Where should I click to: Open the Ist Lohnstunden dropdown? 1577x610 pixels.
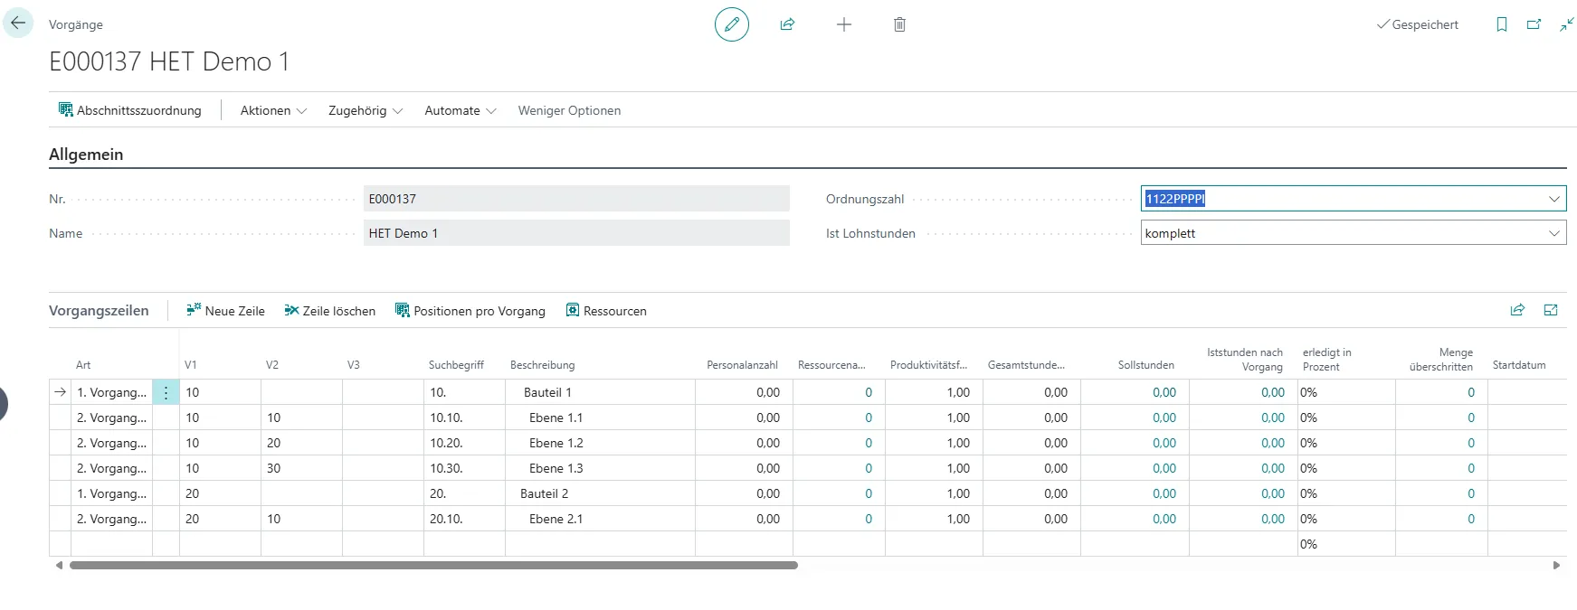[1553, 233]
